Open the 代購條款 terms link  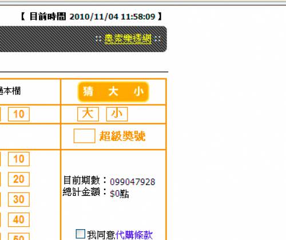(134, 235)
